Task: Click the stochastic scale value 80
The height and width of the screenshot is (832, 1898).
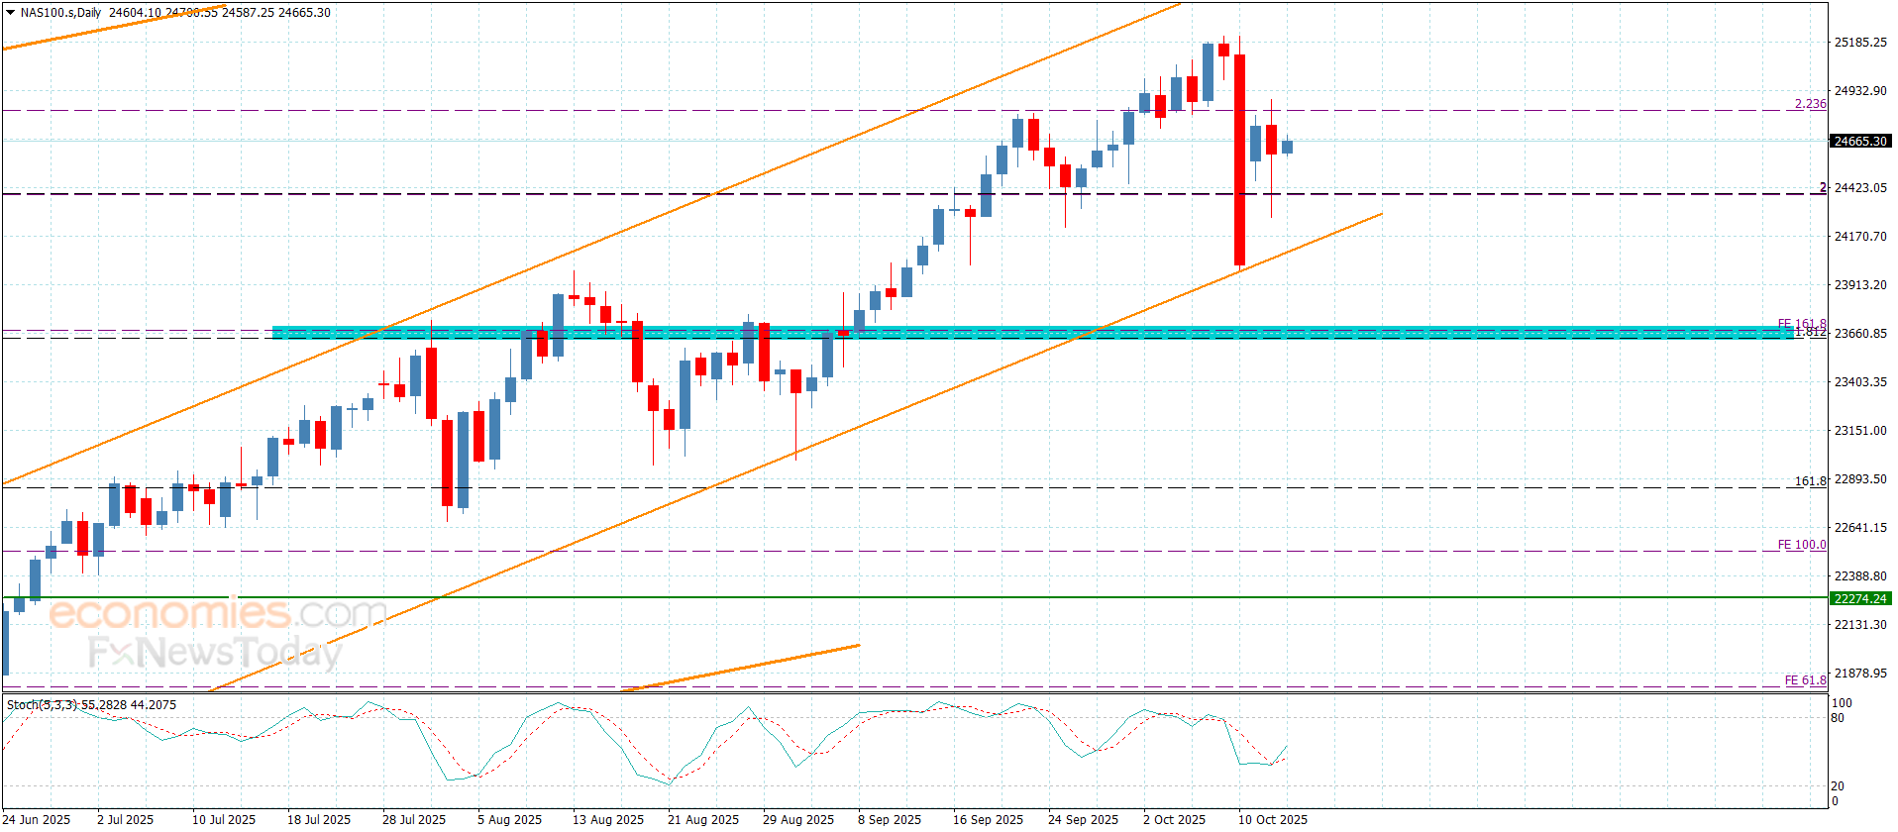Action: [1838, 718]
